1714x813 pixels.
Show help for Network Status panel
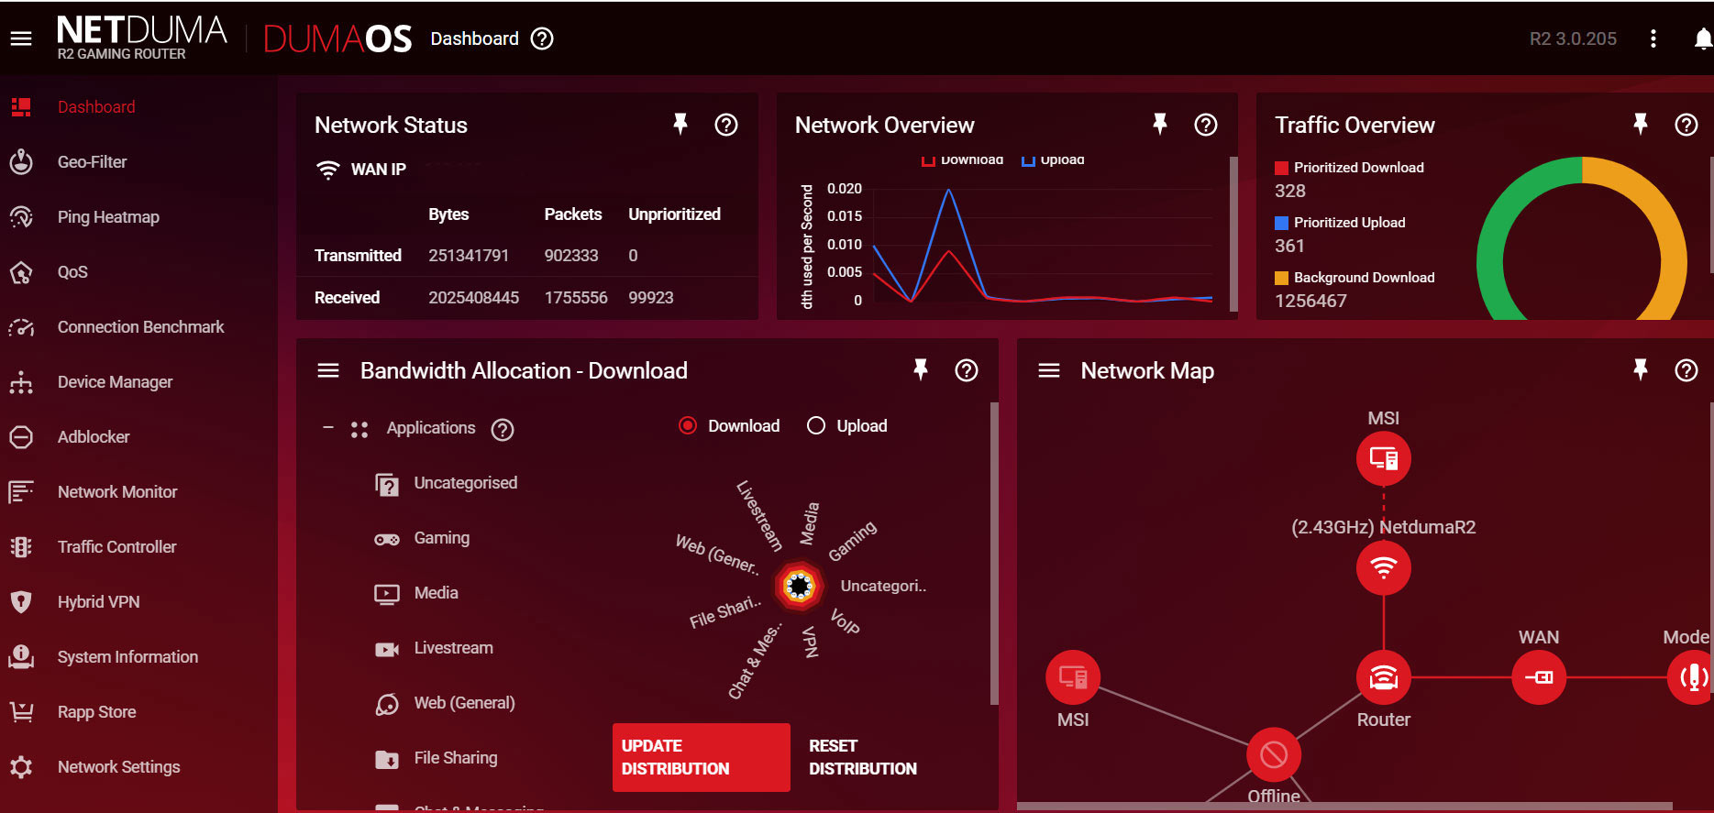pos(726,125)
